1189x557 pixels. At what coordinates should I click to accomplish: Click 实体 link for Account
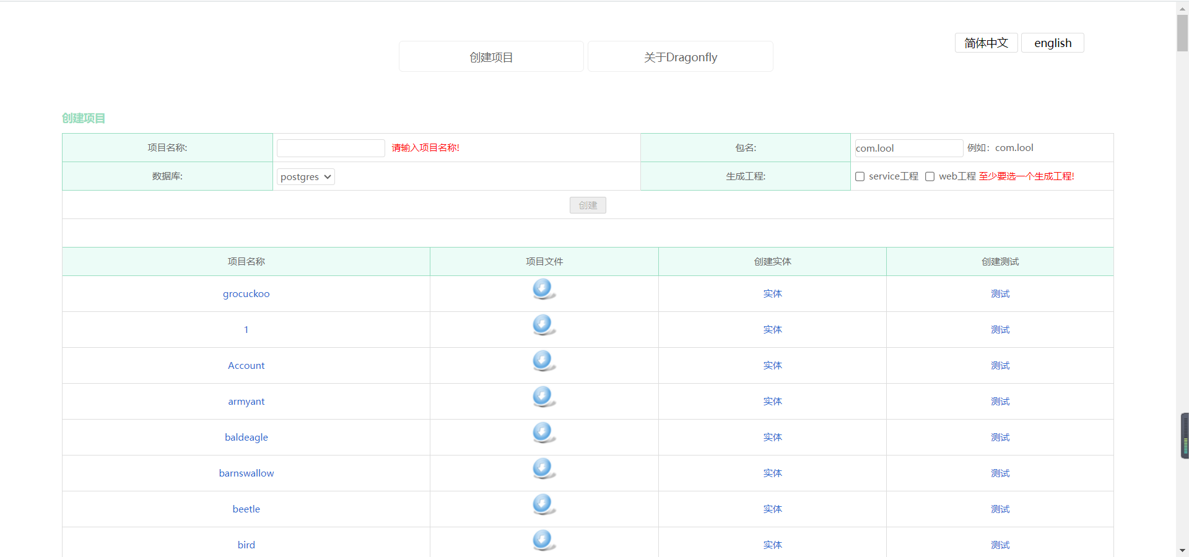tap(773, 366)
